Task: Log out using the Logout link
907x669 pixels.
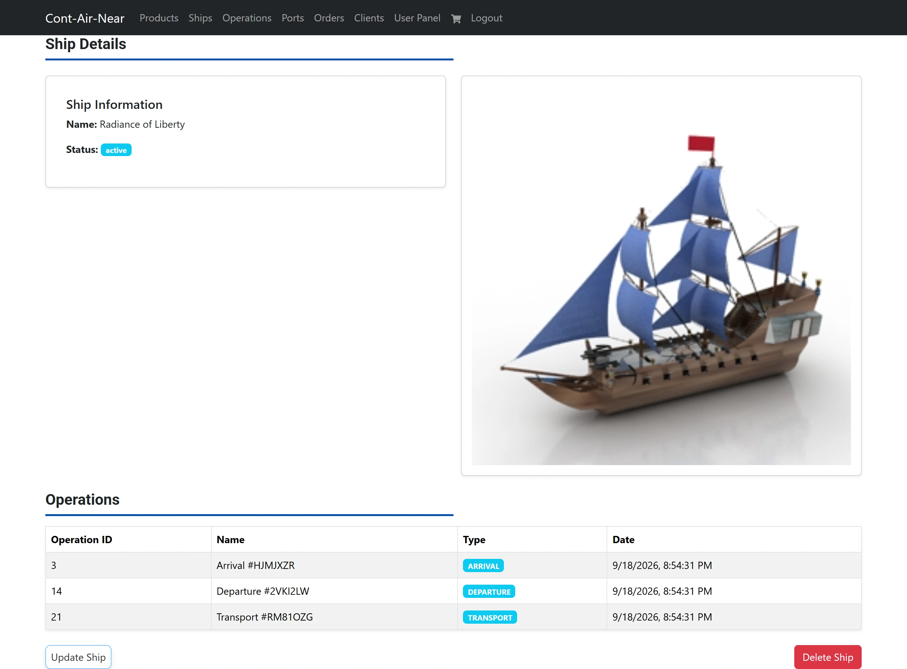Action: (486, 18)
